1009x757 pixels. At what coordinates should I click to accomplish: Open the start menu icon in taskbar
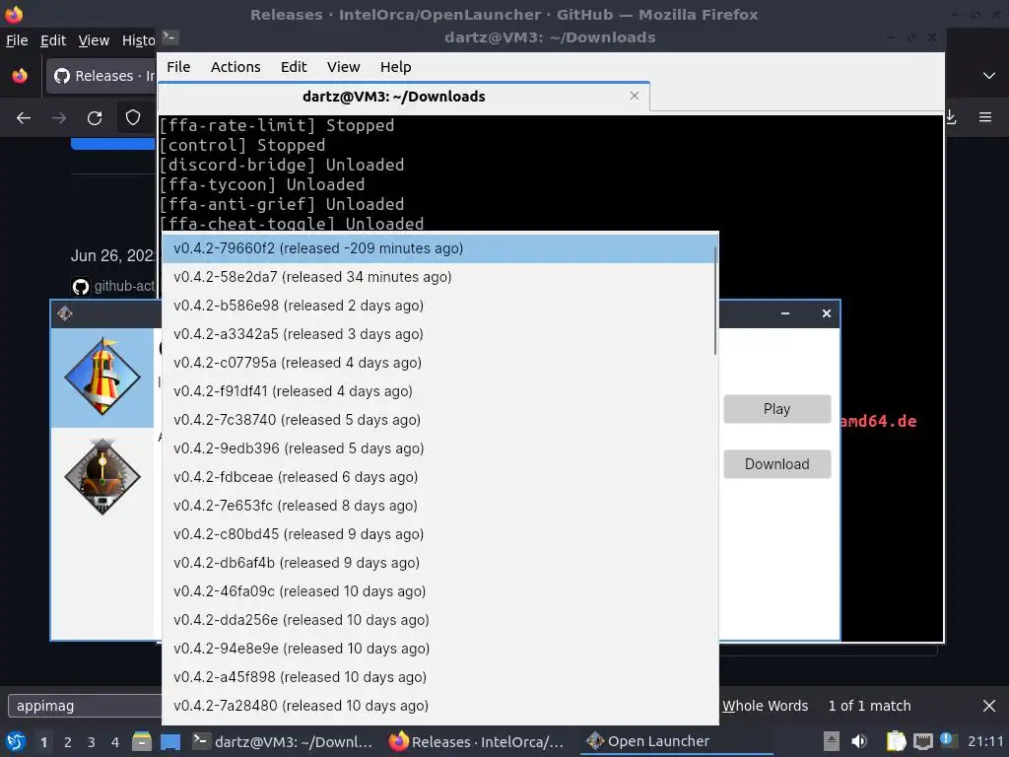(x=16, y=741)
